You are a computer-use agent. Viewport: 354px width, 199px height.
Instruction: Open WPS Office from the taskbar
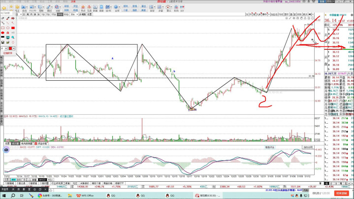(83, 195)
